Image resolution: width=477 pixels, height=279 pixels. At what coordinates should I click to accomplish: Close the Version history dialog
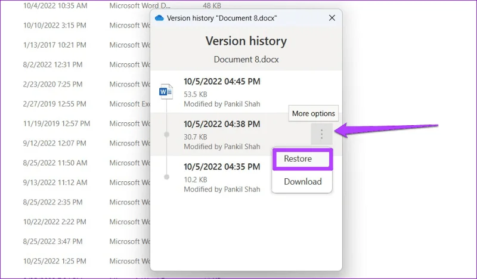pos(332,18)
